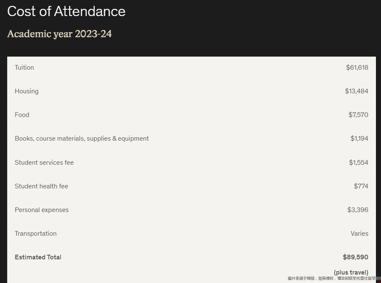Select the $1,554 services fee amount

click(359, 163)
